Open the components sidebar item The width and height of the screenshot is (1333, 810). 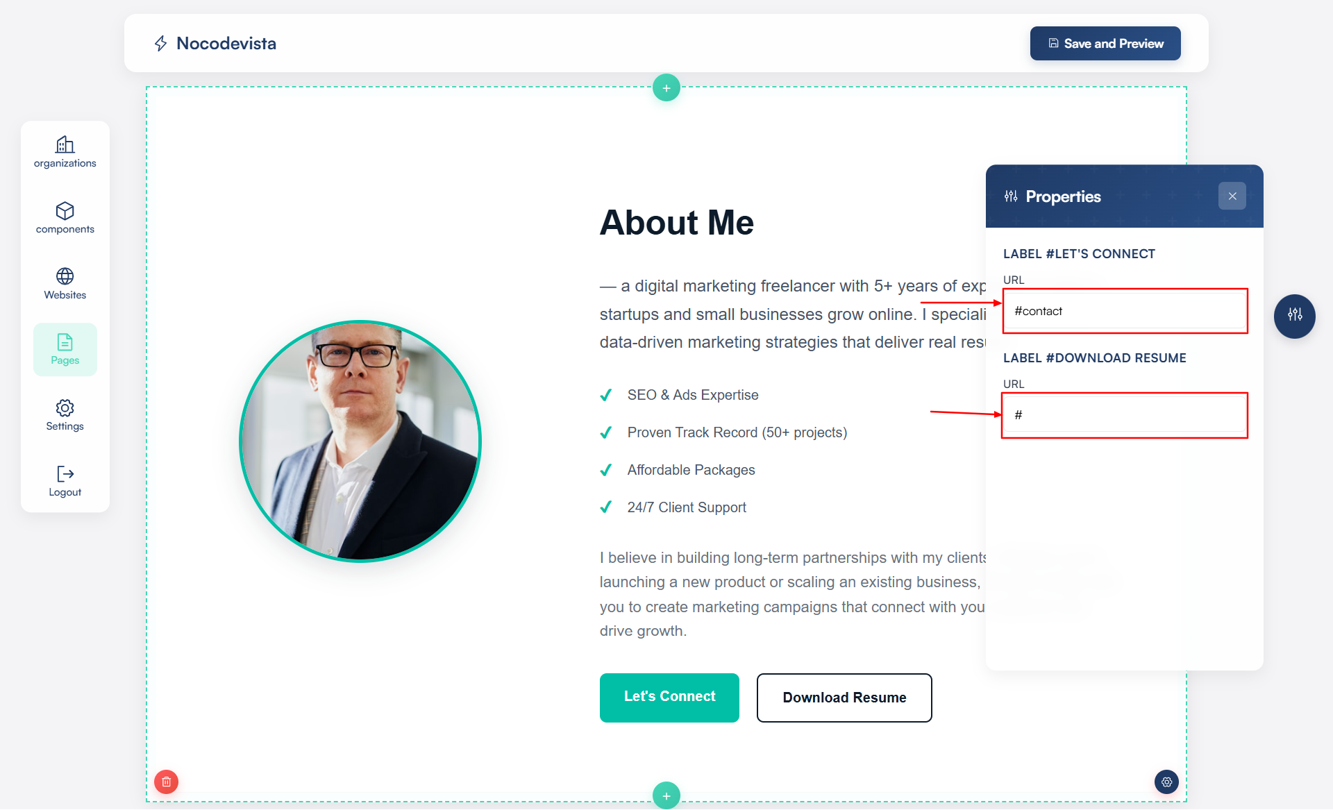tap(65, 218)
